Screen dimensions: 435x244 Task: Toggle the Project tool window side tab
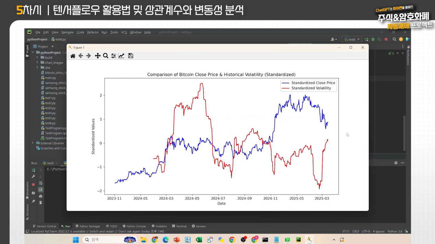tap(27, 51)
